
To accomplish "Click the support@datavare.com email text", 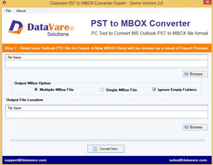I will (x=26, y=160).
